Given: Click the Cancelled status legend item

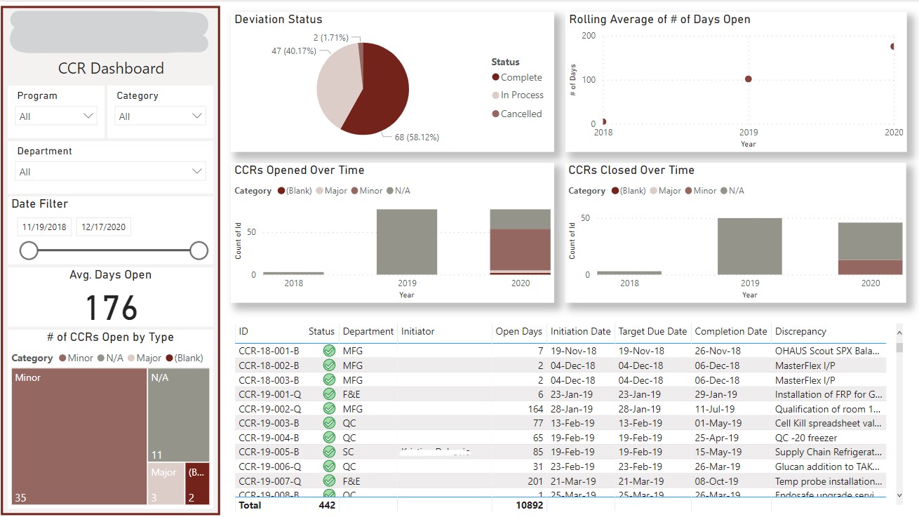Looking at the screenshot, I should (517, 114).
